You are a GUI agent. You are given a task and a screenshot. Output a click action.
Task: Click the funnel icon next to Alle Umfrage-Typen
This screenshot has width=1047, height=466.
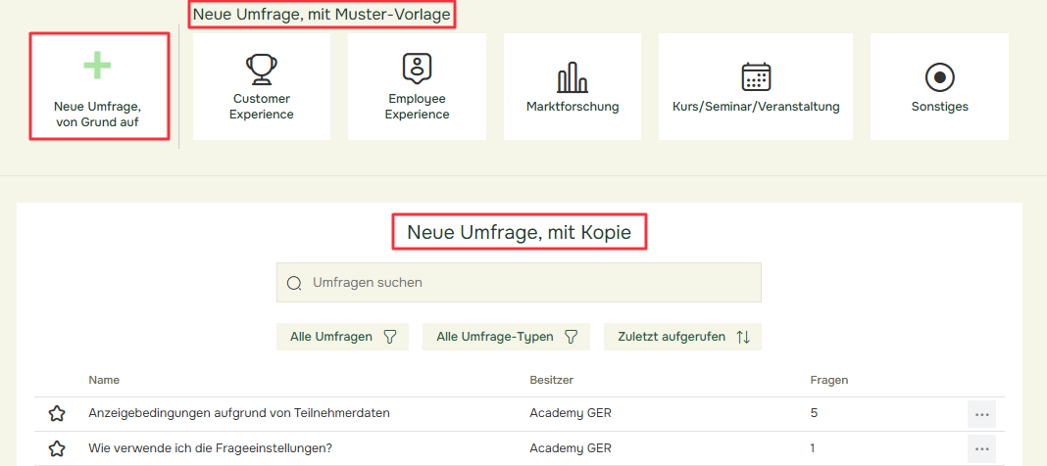[571, 337]
